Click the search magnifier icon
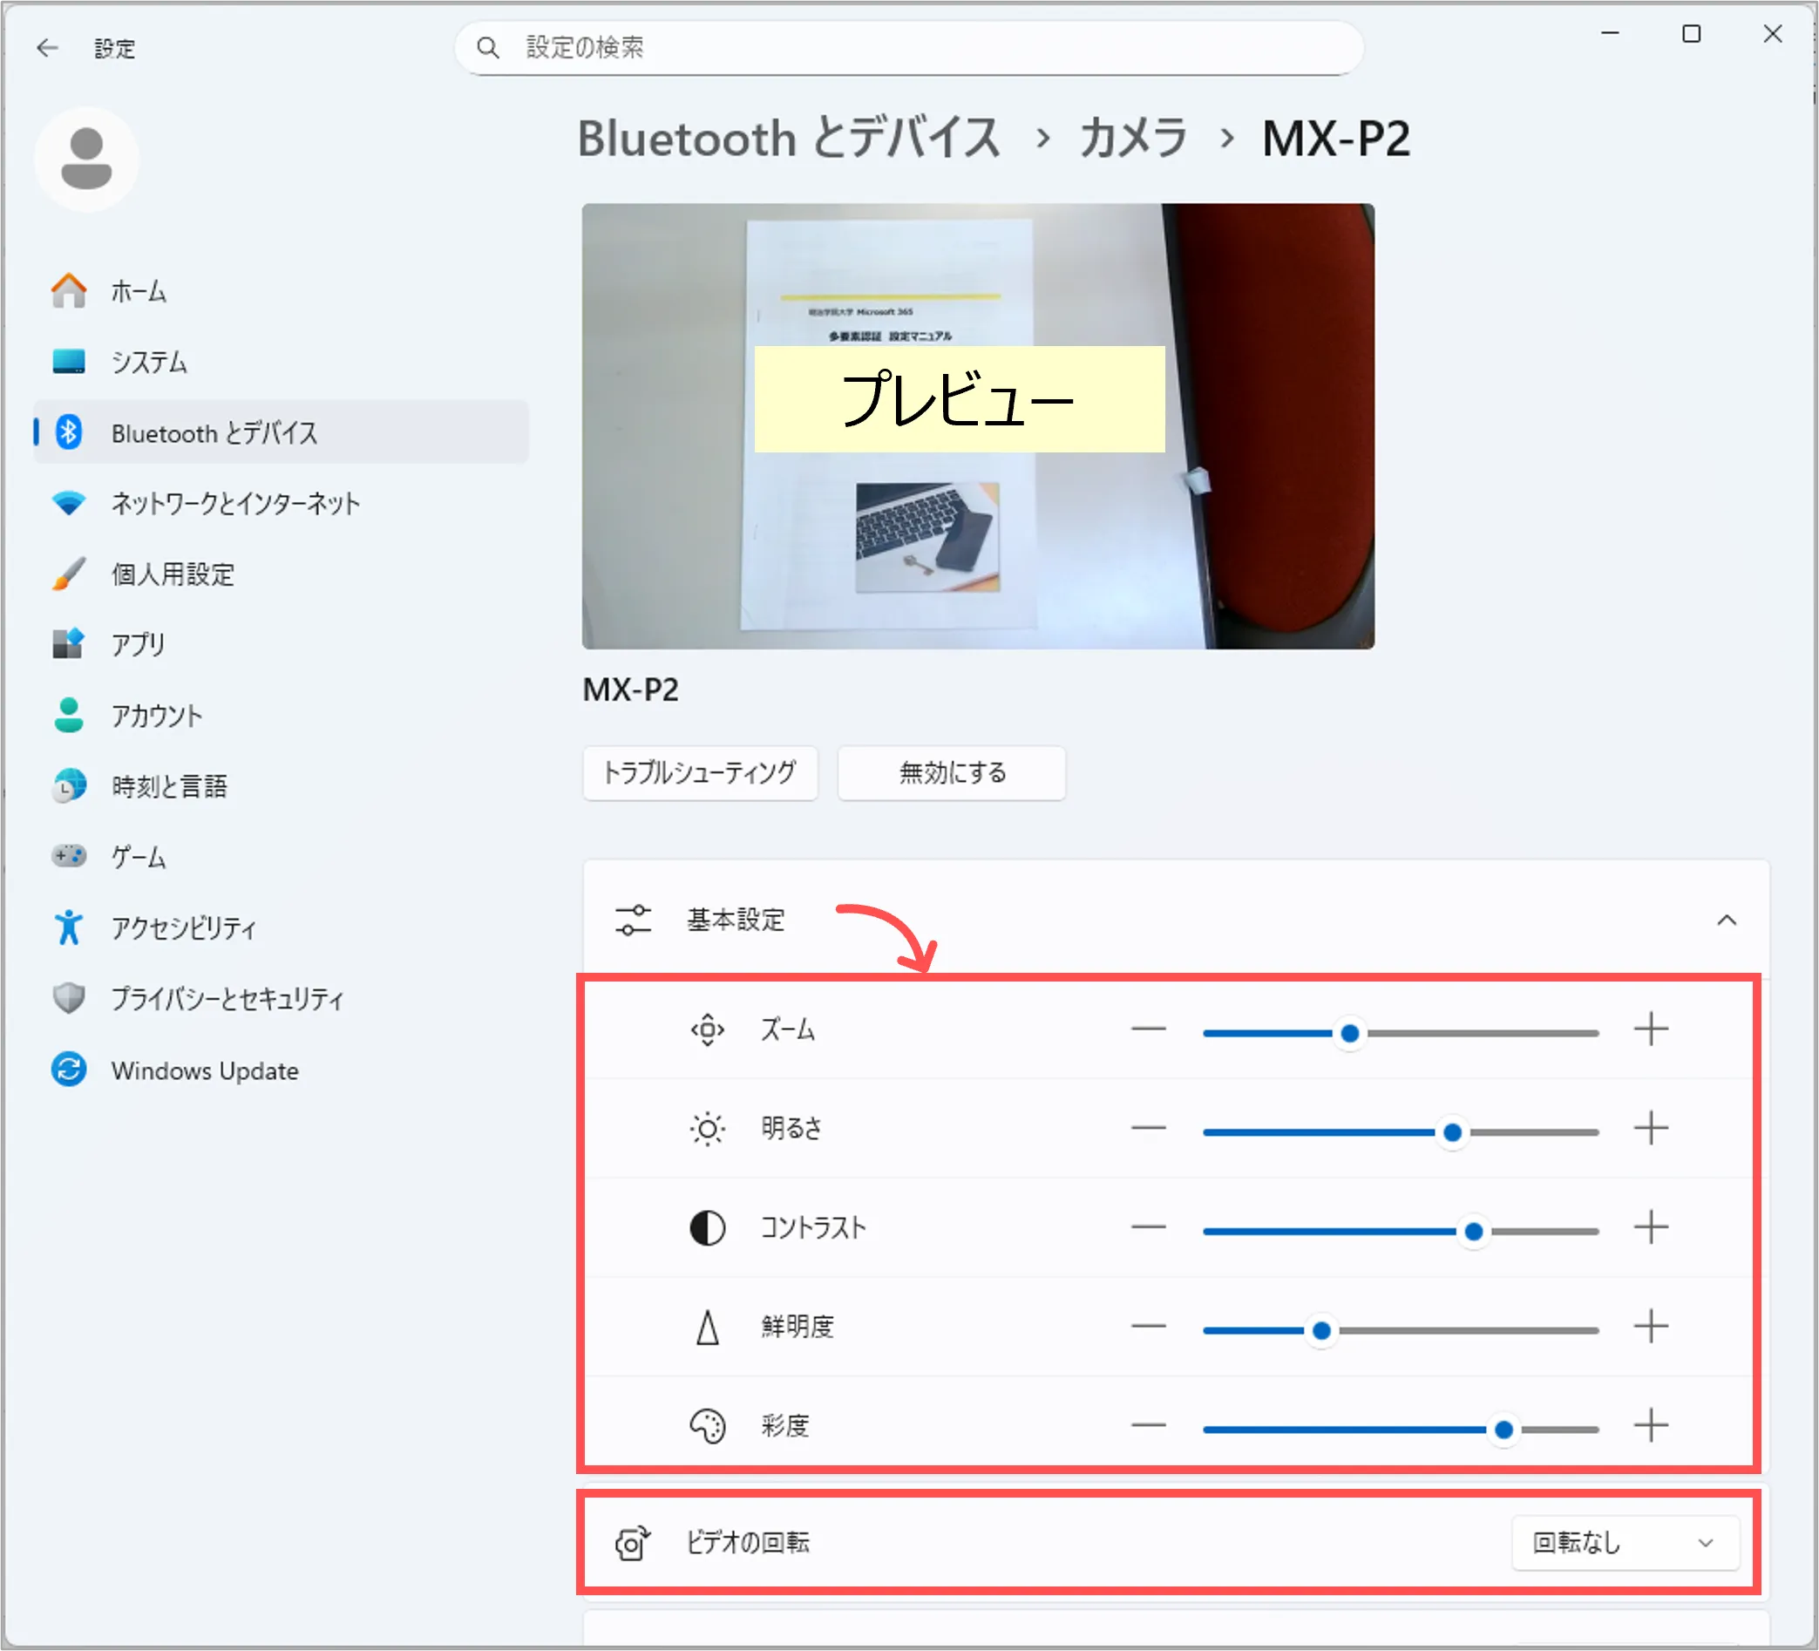 point(488,48)
